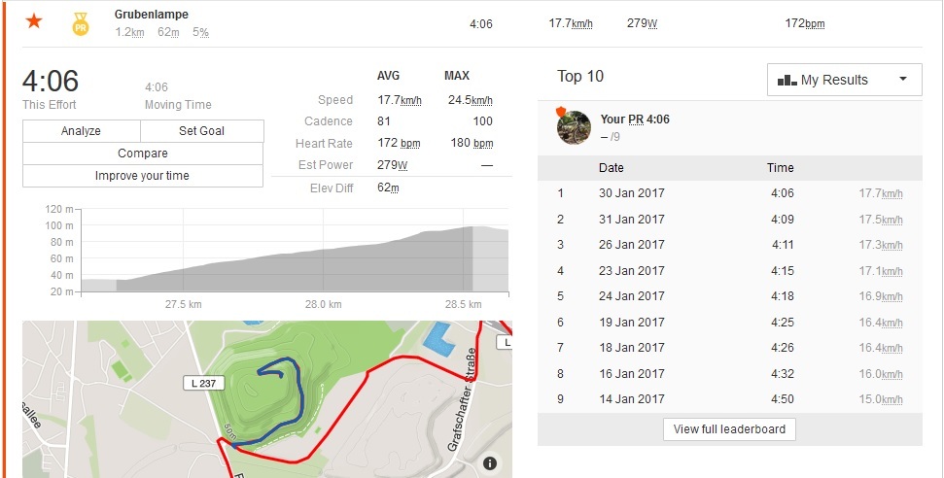Open the Grubenlampe segment title
944x478 pixels.
pyautogui.click(x=151, y=15)
